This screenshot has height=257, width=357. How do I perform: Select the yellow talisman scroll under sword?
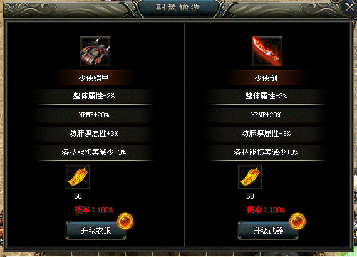pos(250,177)
